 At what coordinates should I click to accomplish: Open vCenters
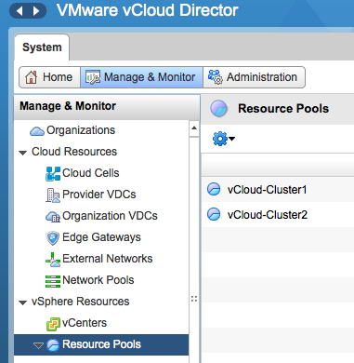pos(85,323)
